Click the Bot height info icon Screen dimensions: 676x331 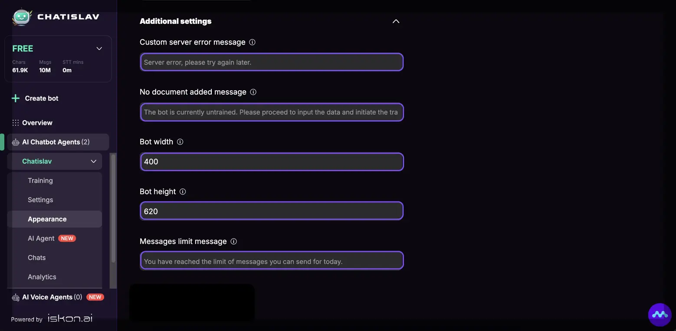tap(183, 192)
